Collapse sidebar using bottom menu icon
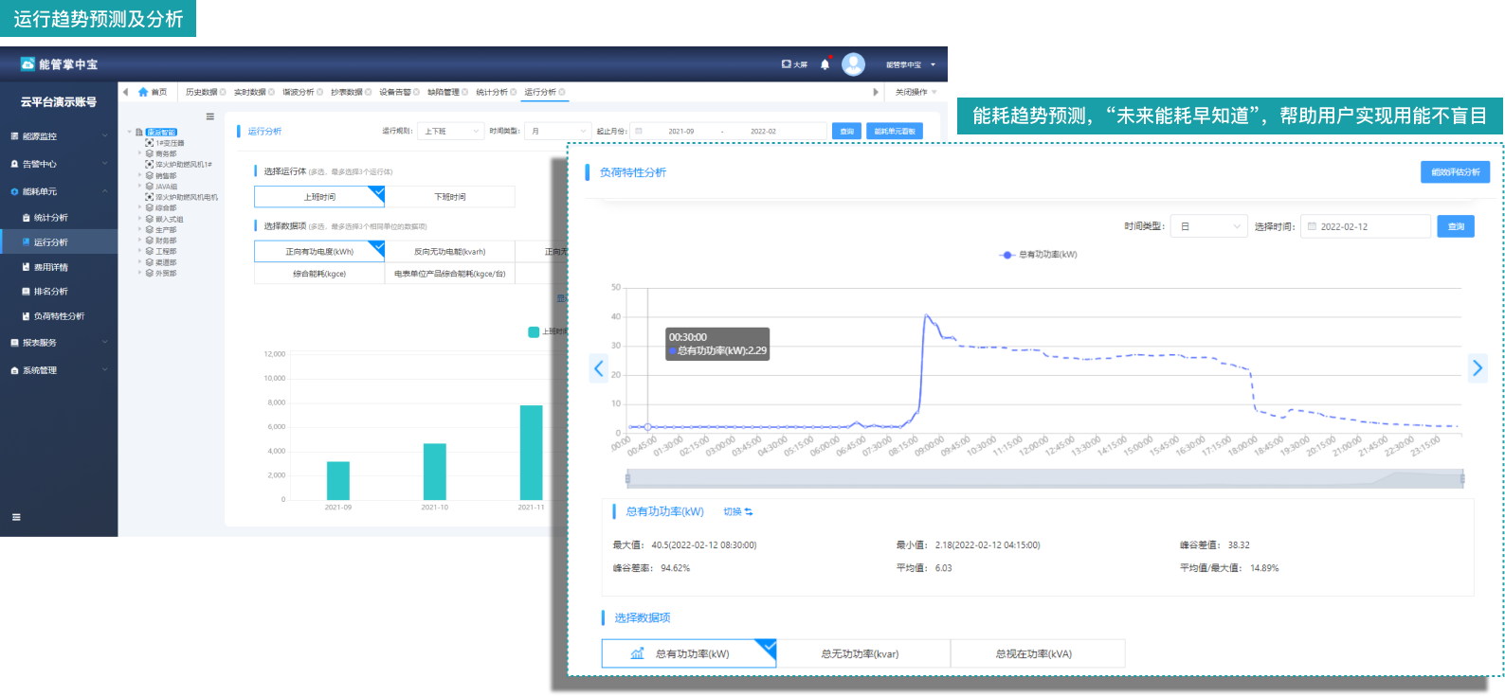 (15, 517)
